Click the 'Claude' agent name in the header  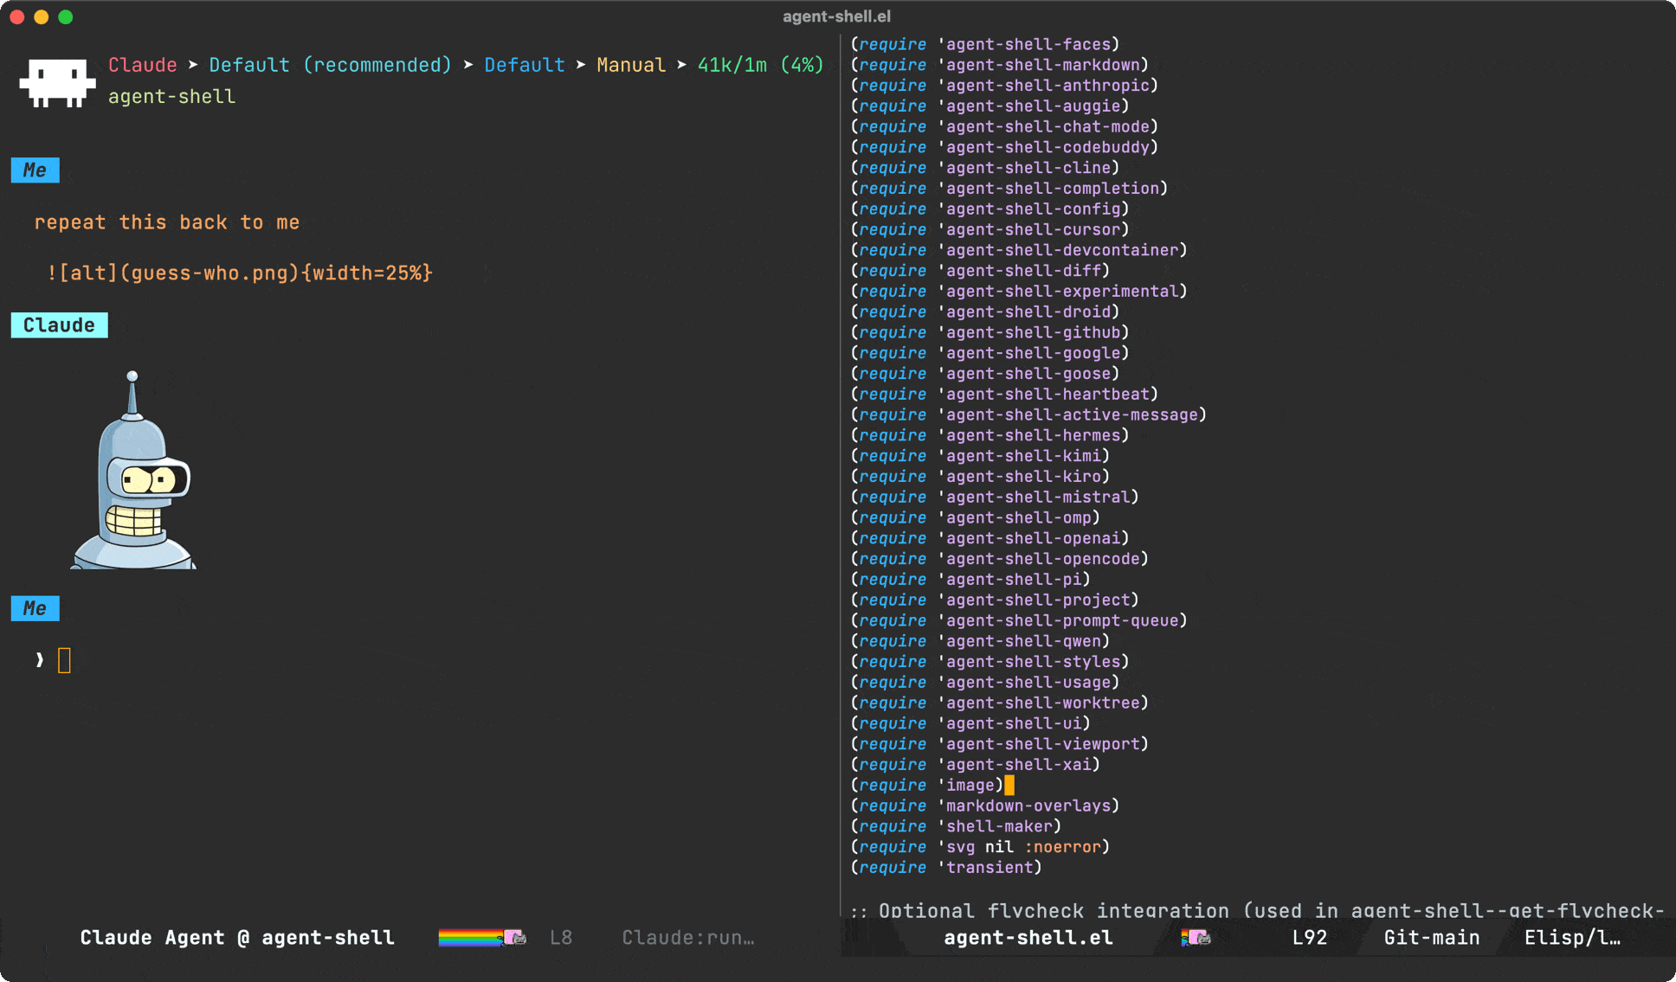pyautogui.click(x=143, y=65)
